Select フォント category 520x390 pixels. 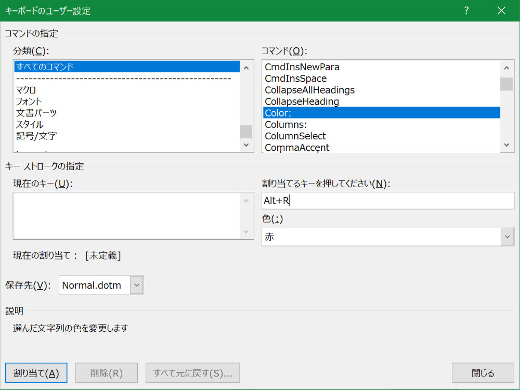click(x=127, y=101)
